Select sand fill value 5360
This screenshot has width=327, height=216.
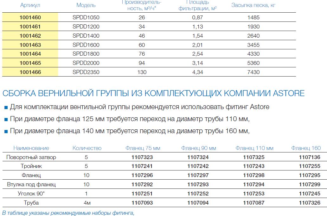click(253, 63)
